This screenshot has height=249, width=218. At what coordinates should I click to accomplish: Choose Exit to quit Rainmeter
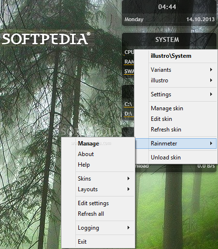(98, 242)
